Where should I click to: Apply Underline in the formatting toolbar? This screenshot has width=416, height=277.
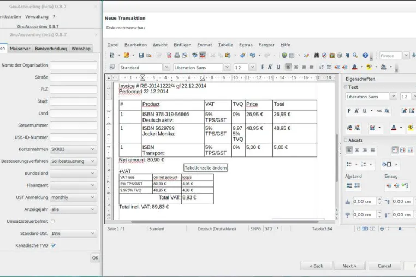pyautogui.click(x=278, y=67)
